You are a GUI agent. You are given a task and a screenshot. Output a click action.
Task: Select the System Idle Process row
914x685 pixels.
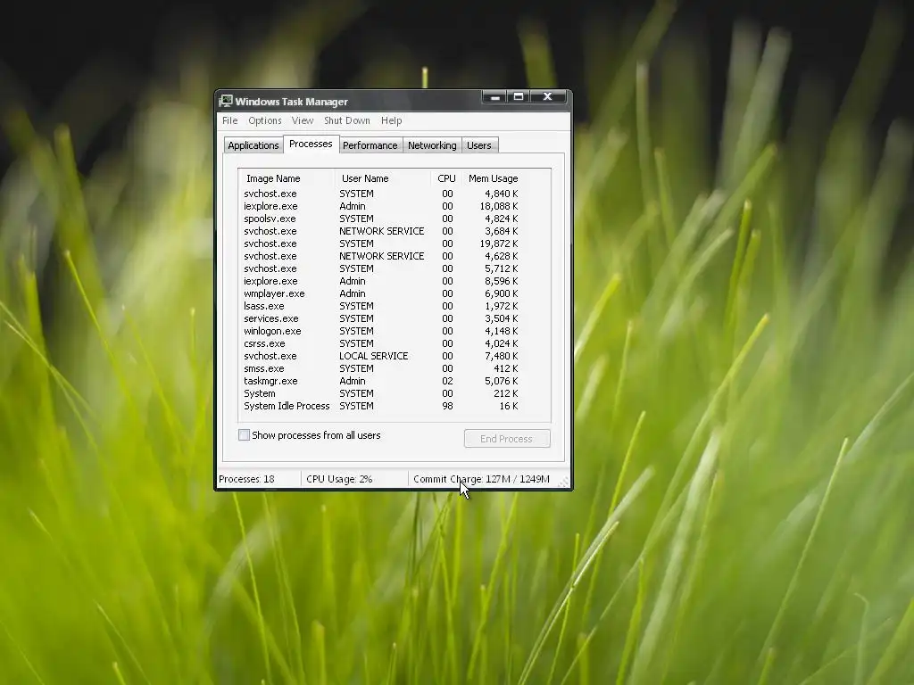(x=380, y=406)
